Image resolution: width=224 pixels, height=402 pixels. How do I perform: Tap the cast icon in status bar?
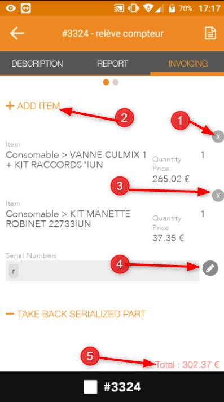pos(119,8)
